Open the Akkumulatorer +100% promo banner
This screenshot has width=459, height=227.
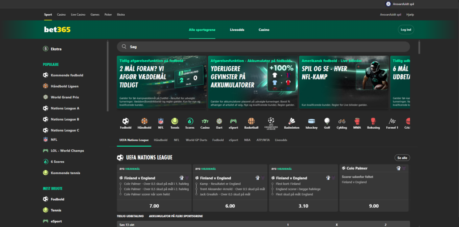click(x=253, y=82)
